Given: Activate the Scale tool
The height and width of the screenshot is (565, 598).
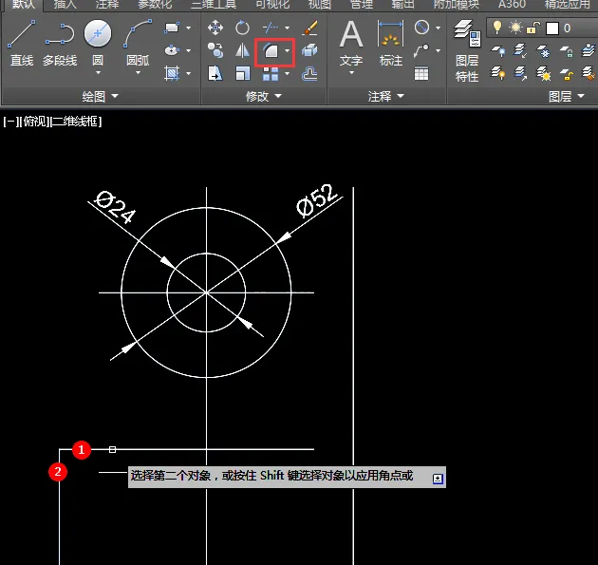Looking at the screenshot, I should [x=242, y=73].
